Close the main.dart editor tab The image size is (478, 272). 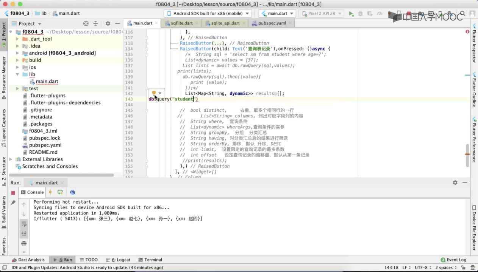point(157,23)
